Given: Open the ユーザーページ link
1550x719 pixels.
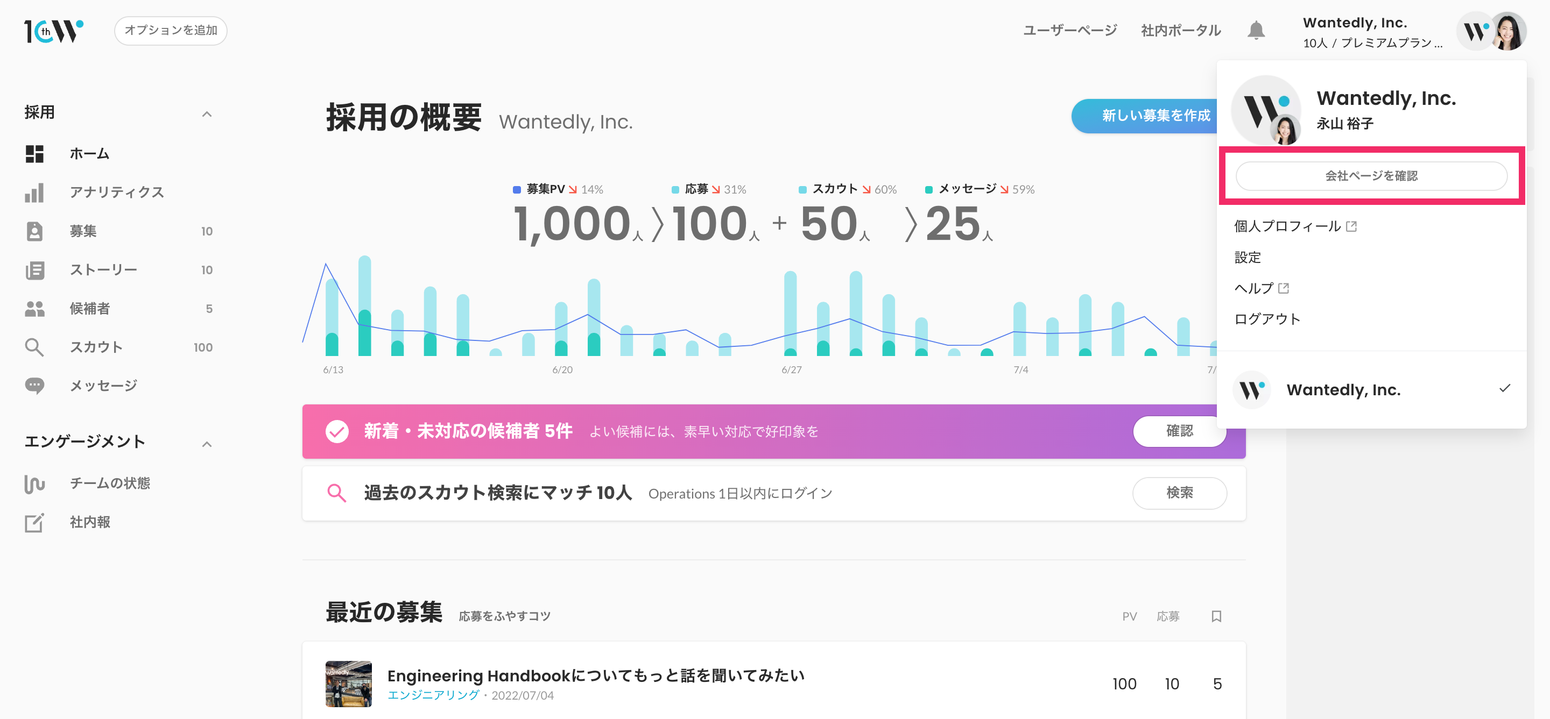Looking at the screenshot, I should click(x=1070, y=30).
